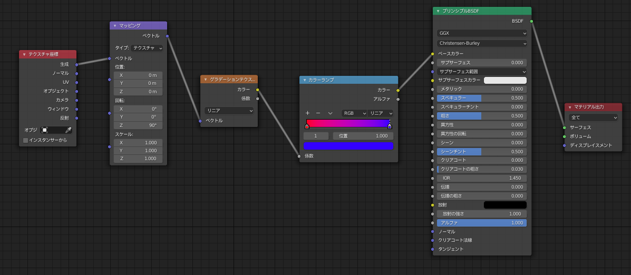Toggle the インスタンサーから checkbox
The image size is (631, 275).
click(26, 140)
